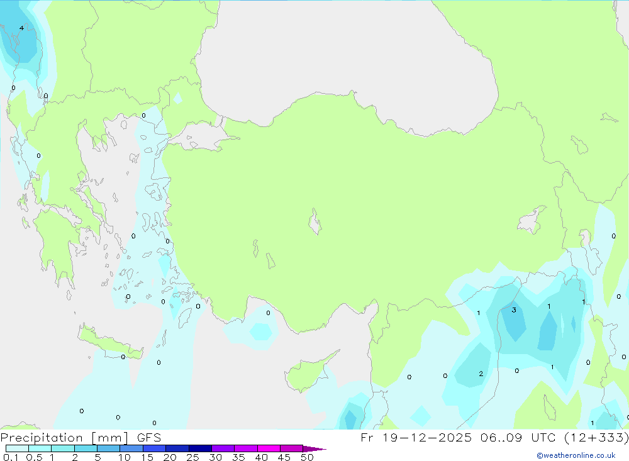This screenshot has height=461, width=629.
Task: Click the map precipitation value '3'
Action: [x=514, y=310]
